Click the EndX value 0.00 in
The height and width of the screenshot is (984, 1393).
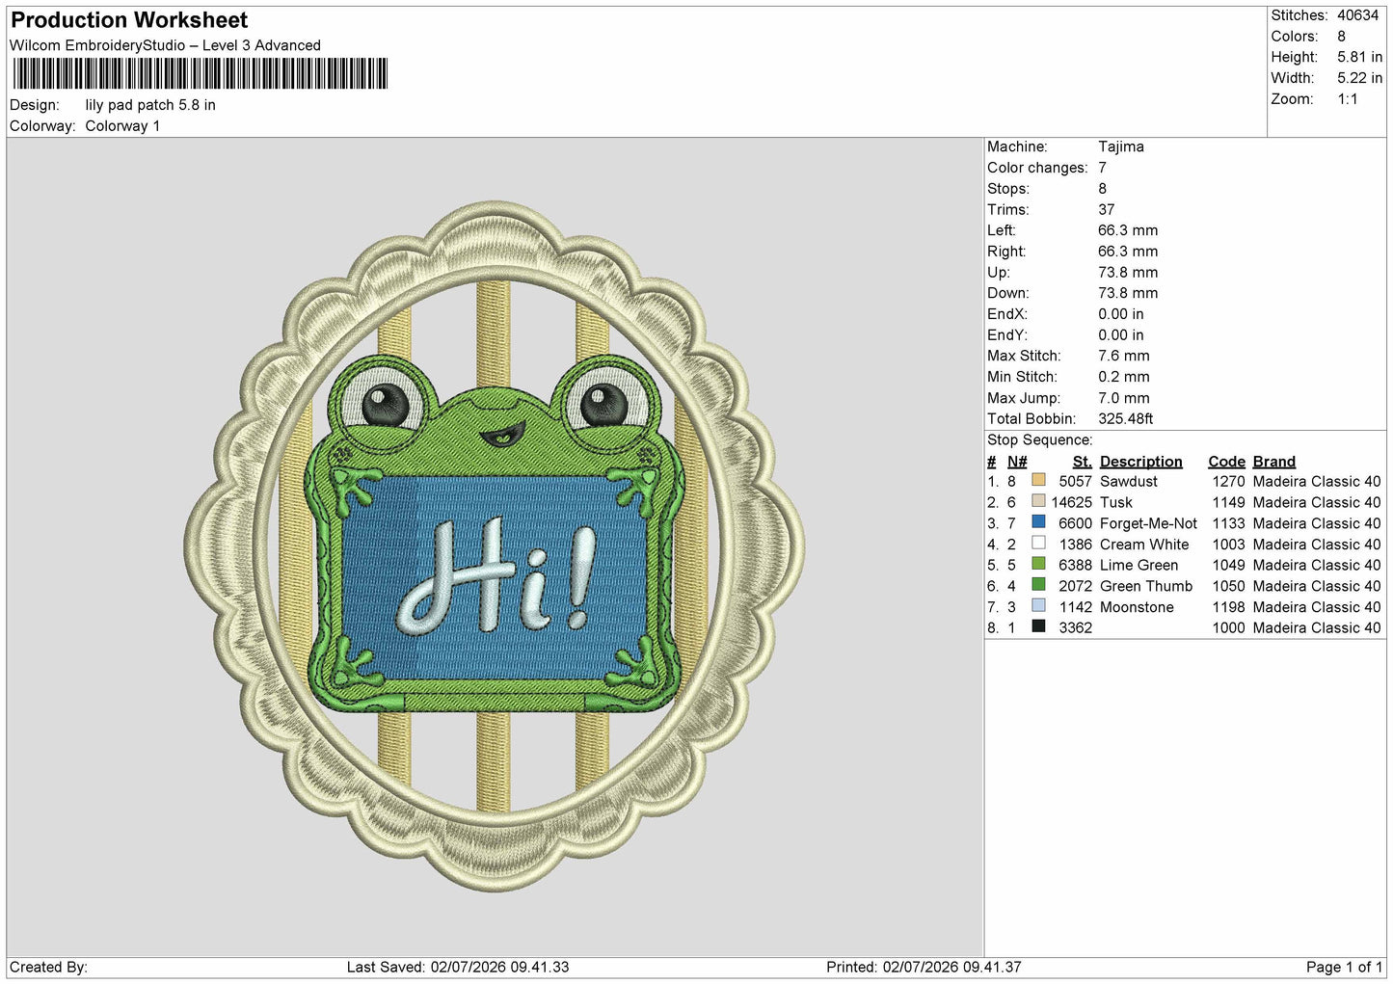1121,314
